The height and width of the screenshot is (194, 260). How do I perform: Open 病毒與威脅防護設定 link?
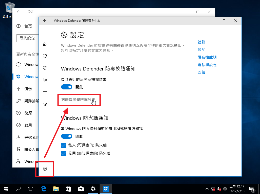(x=78, y=100)
